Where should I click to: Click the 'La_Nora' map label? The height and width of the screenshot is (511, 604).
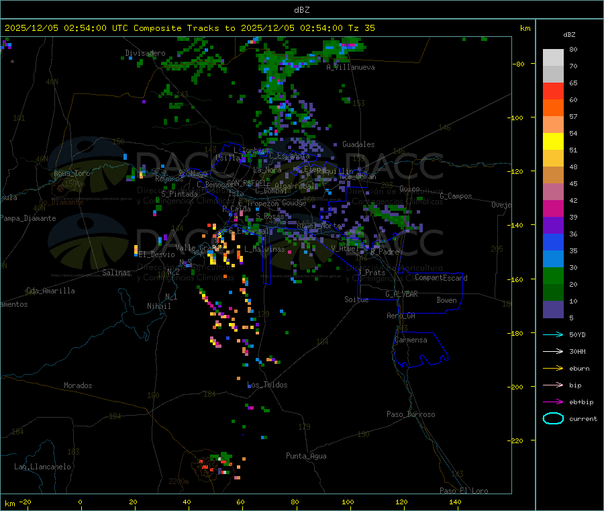click(267, 170)
